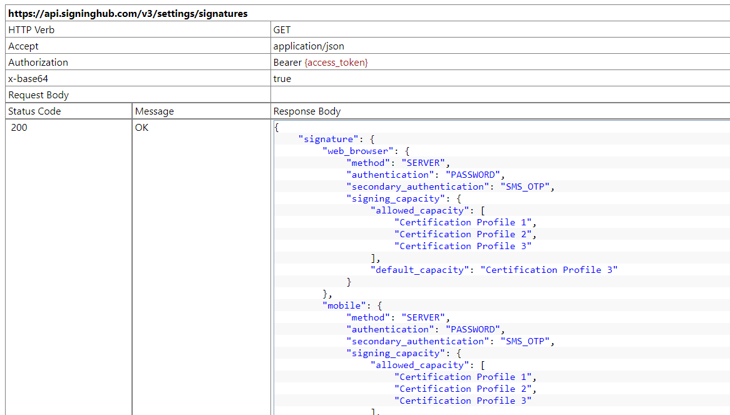Click the {access_token} placeholder text
This screenshot has height=415, width=730.
coord(336,63)
